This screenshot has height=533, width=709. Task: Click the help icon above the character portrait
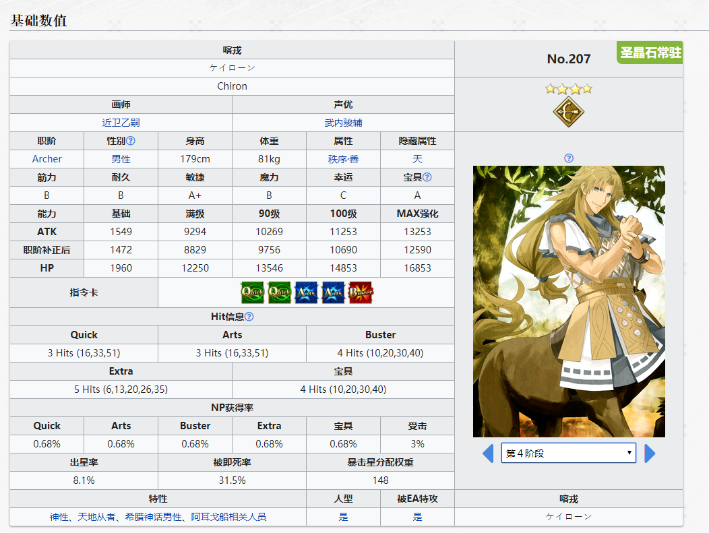click(x=569, y=158)
